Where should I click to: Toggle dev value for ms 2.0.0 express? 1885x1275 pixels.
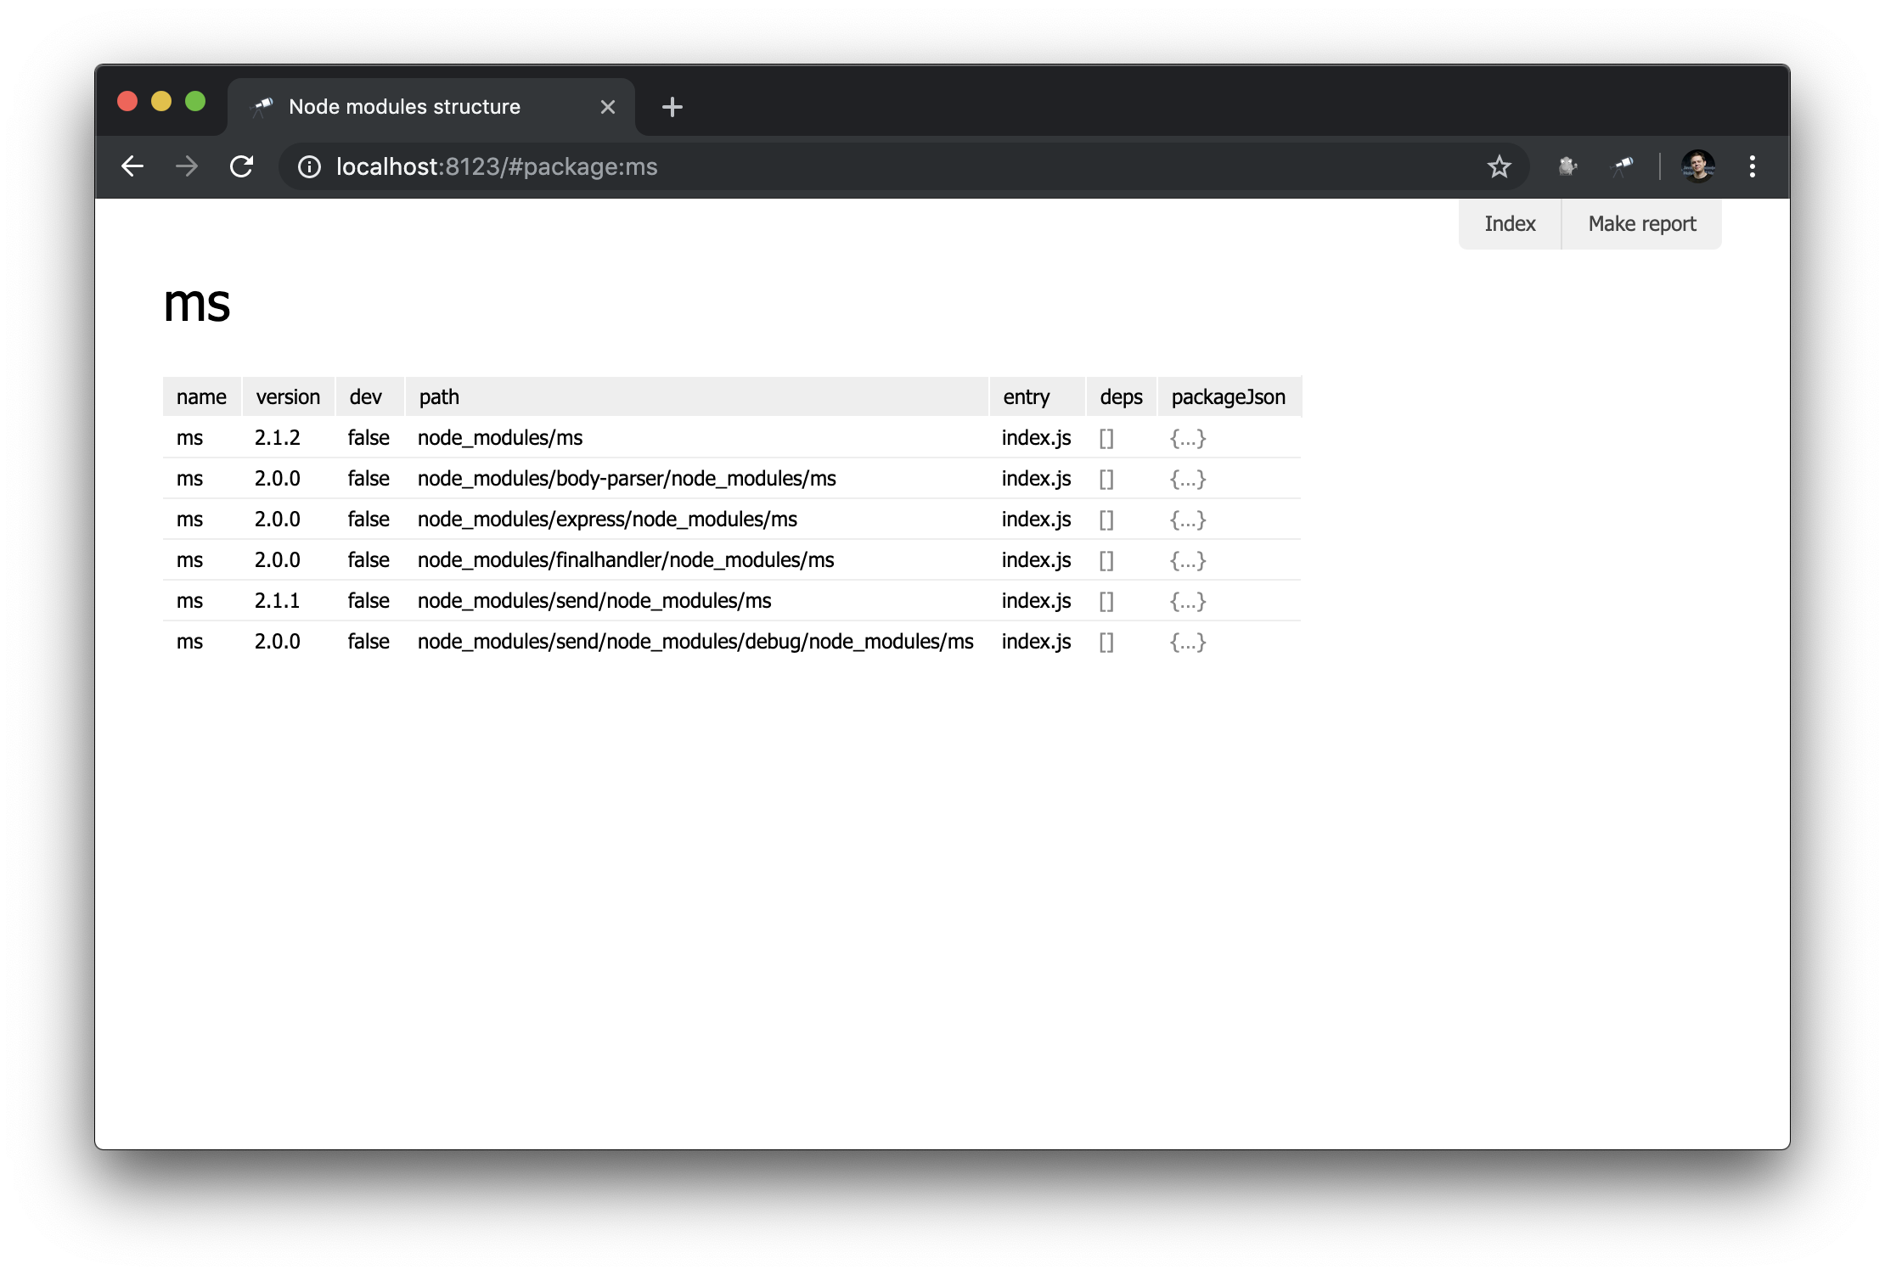pos(364,520)
